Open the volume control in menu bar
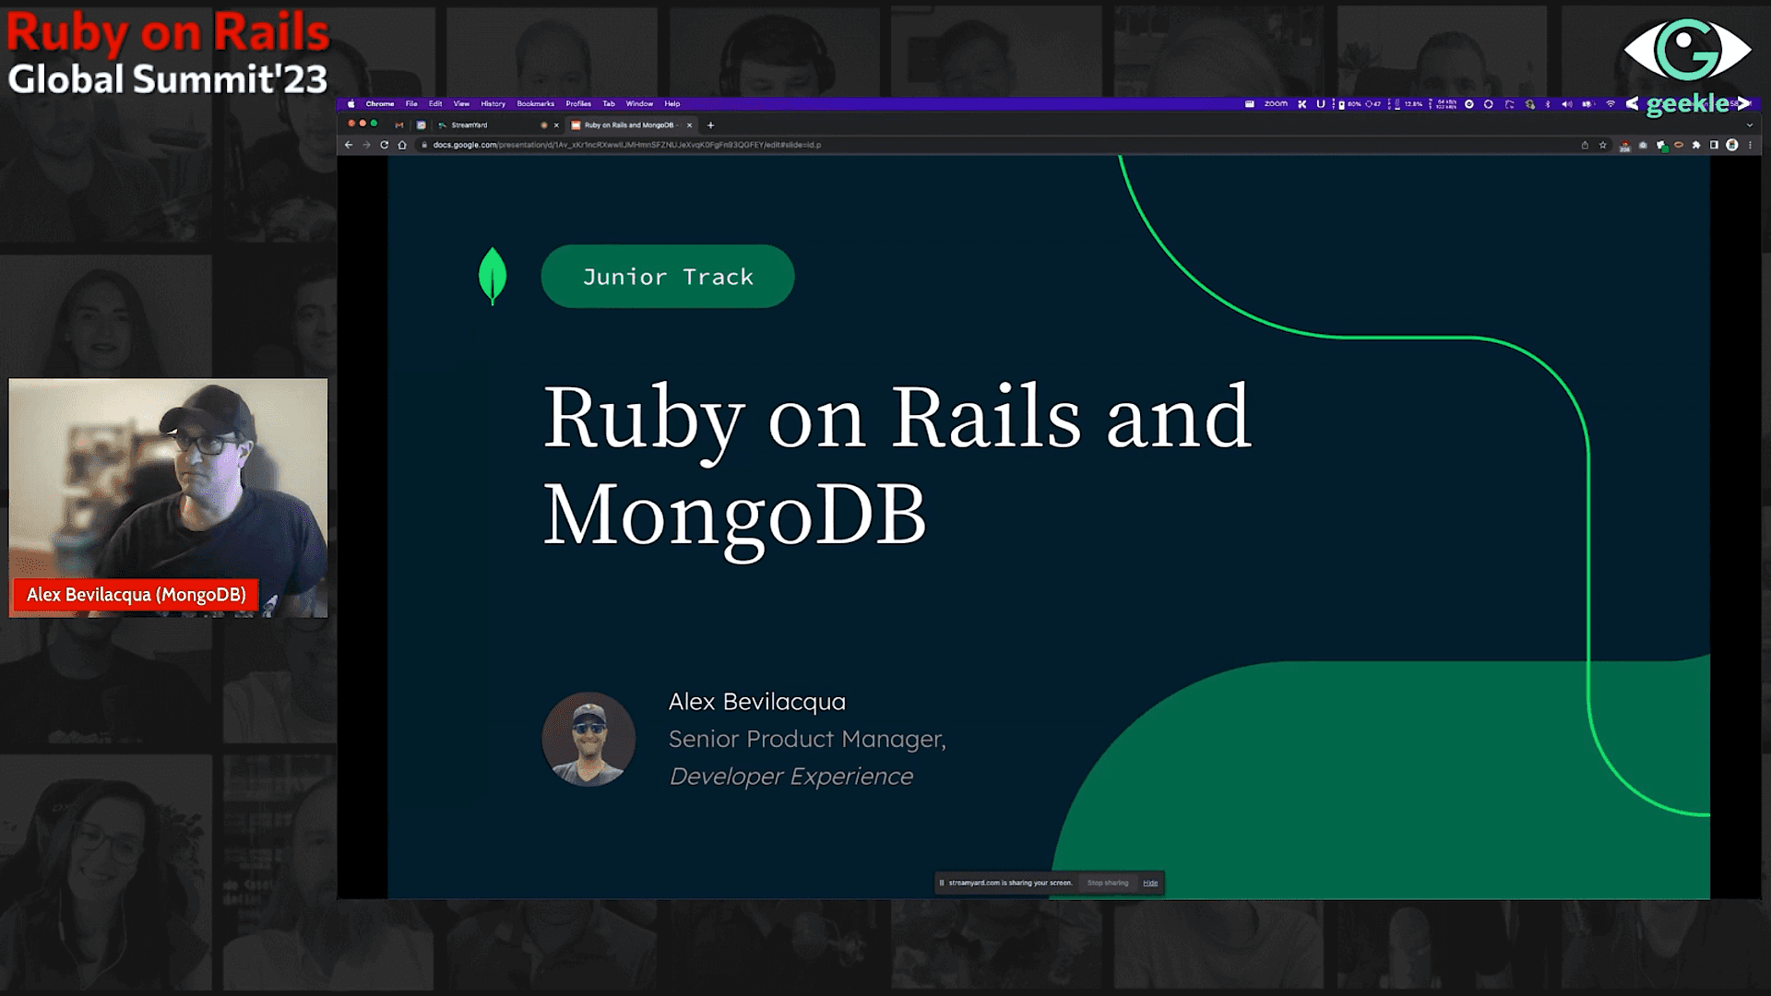Viewport: 1771px width, 996px height. point(1566,104)
